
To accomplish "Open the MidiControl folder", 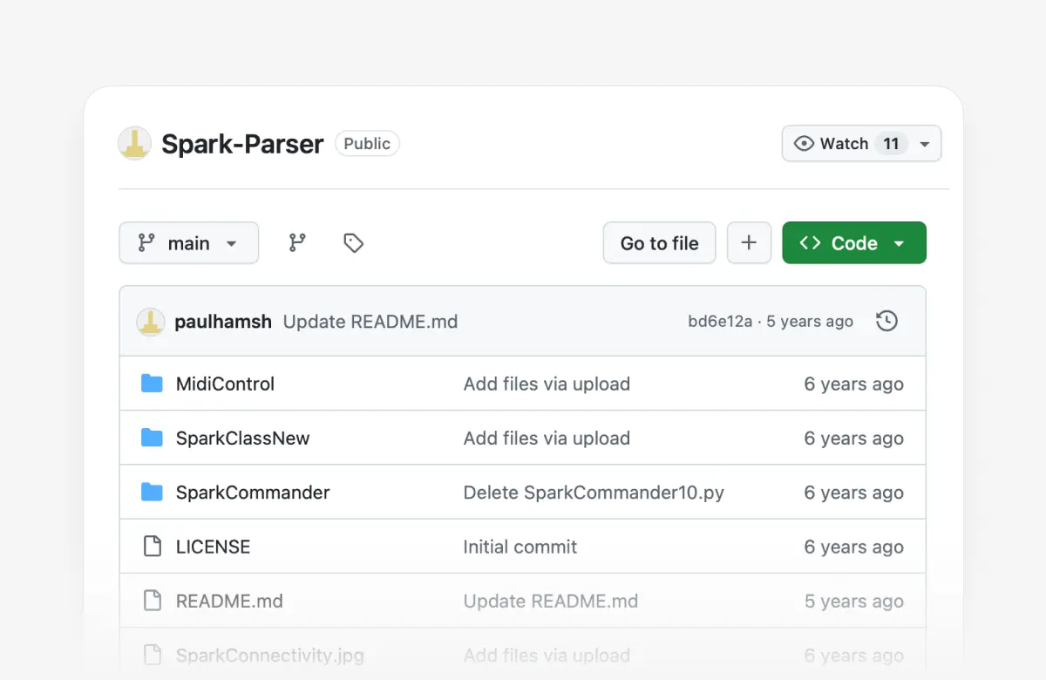I will click(225, 384).
